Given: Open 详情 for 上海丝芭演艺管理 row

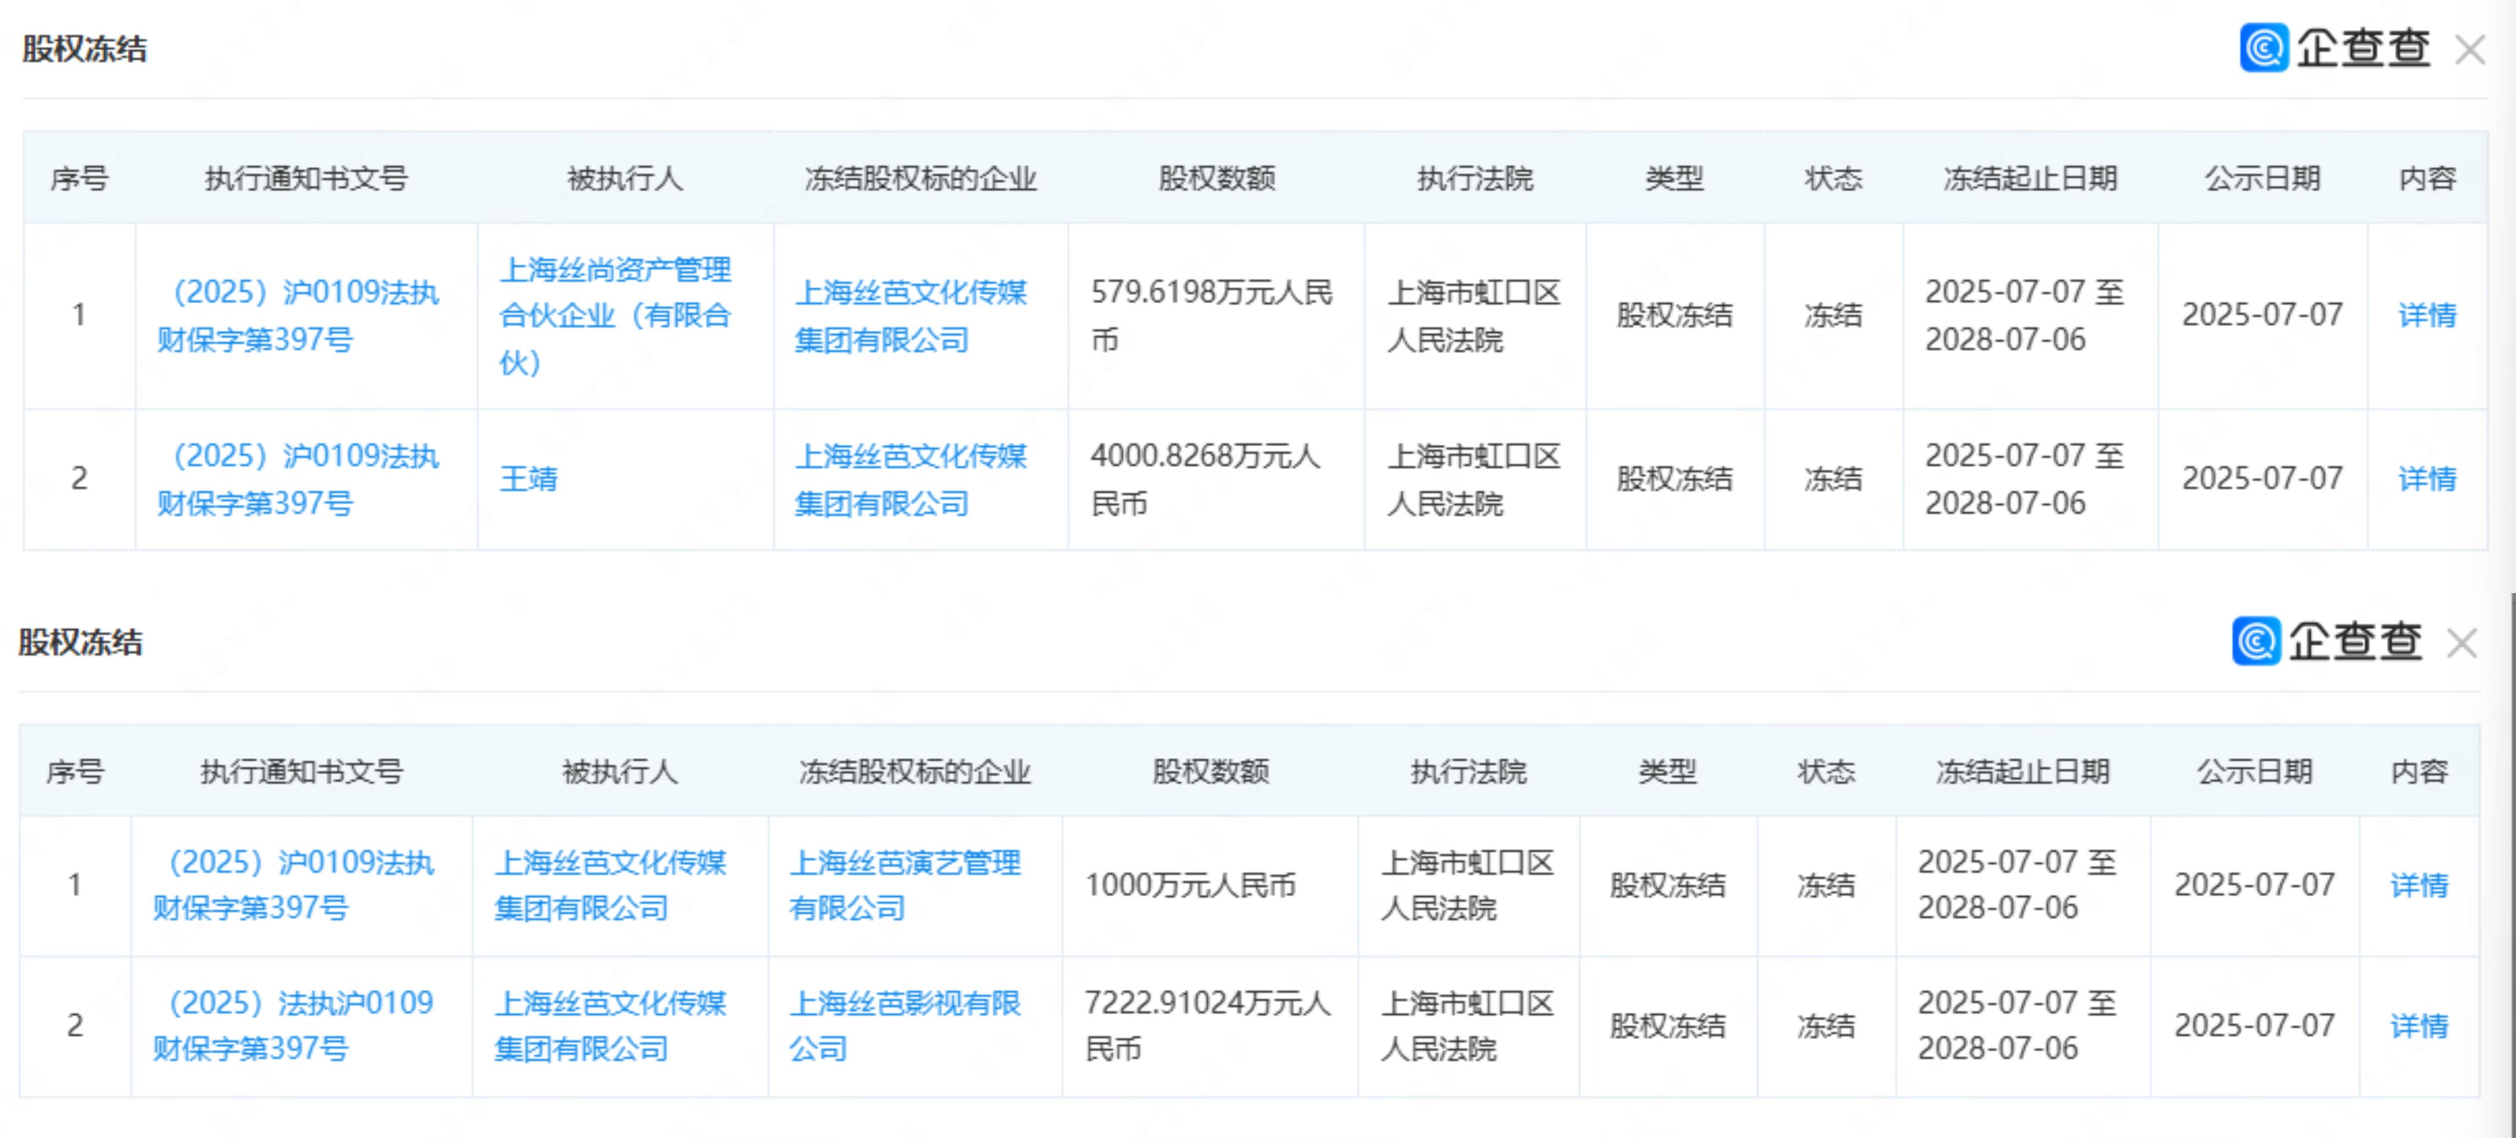Looking at the screenshot, I should tap(2420, 885).
